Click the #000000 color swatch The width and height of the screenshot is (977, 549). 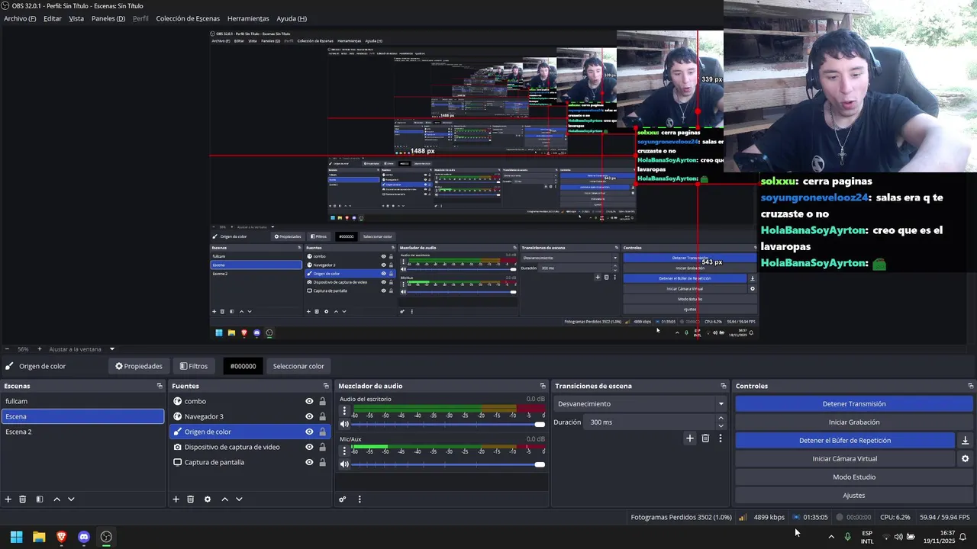[x=243, y=366]
